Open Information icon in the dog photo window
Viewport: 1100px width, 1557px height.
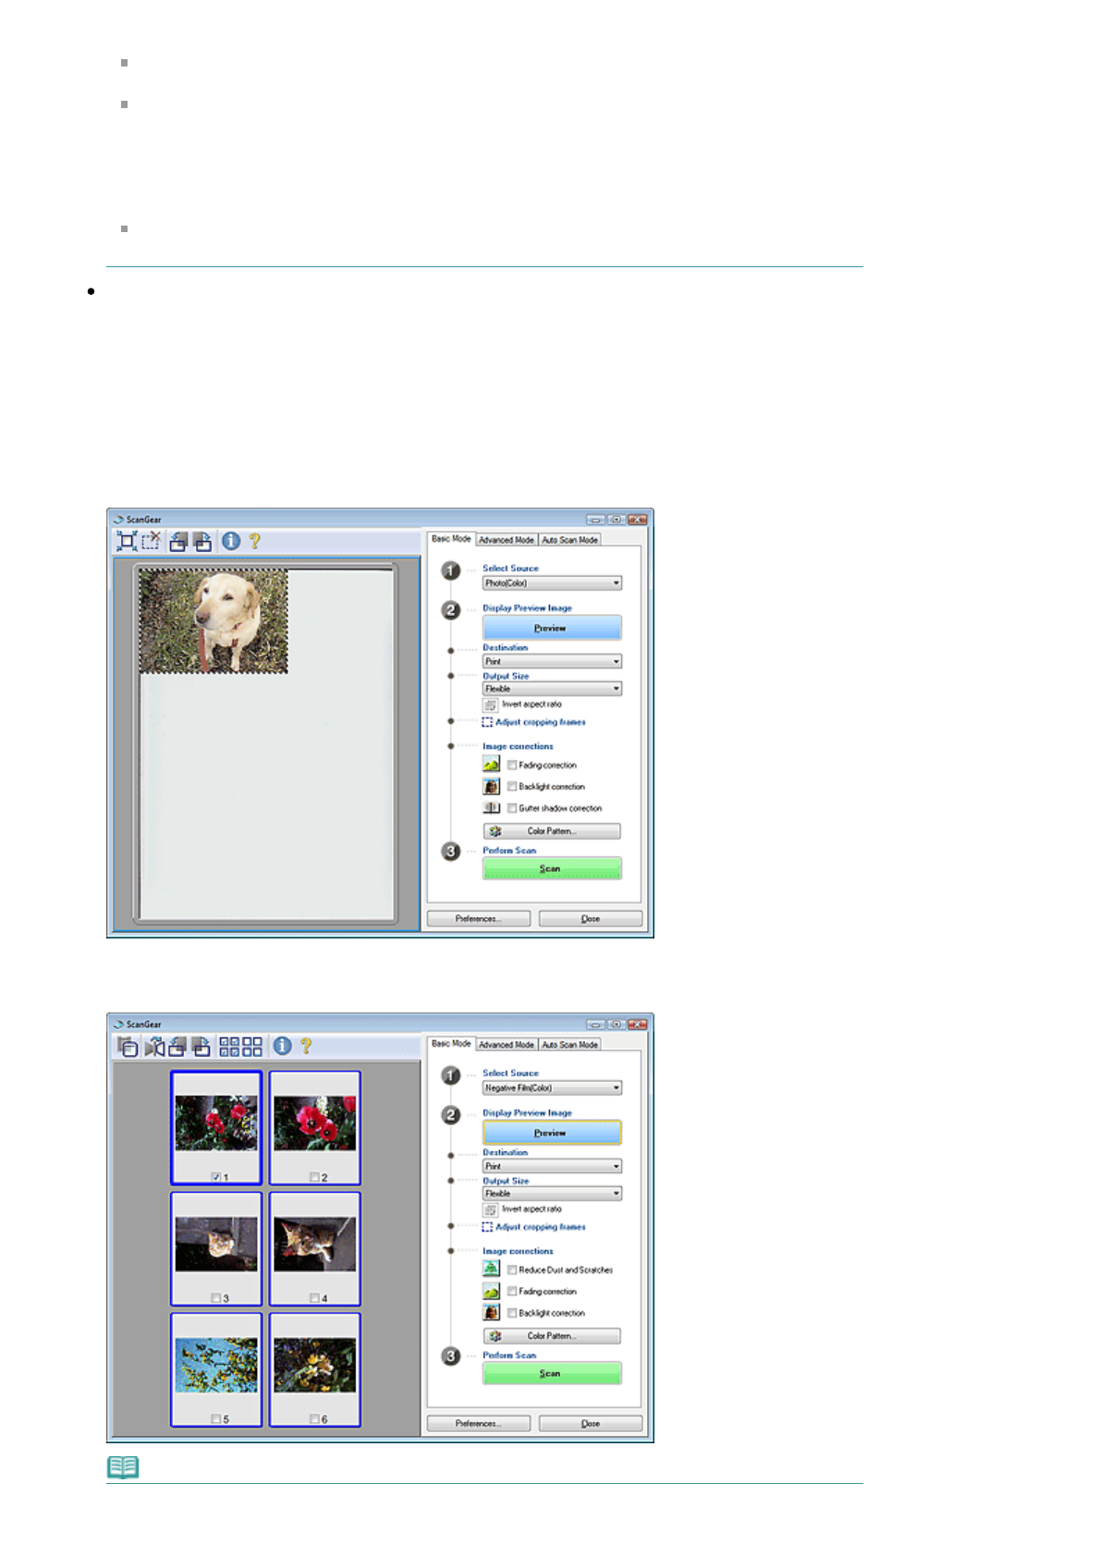click(x=231, y=542)
